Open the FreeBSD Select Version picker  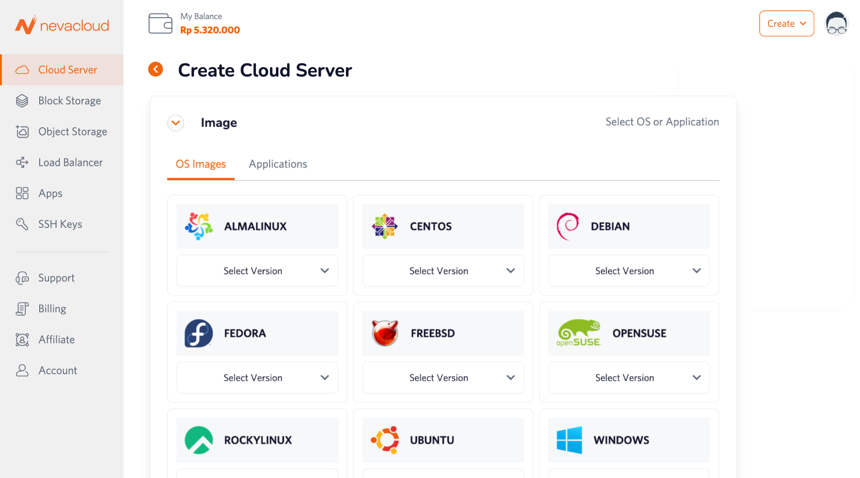[x=443, y=378]
